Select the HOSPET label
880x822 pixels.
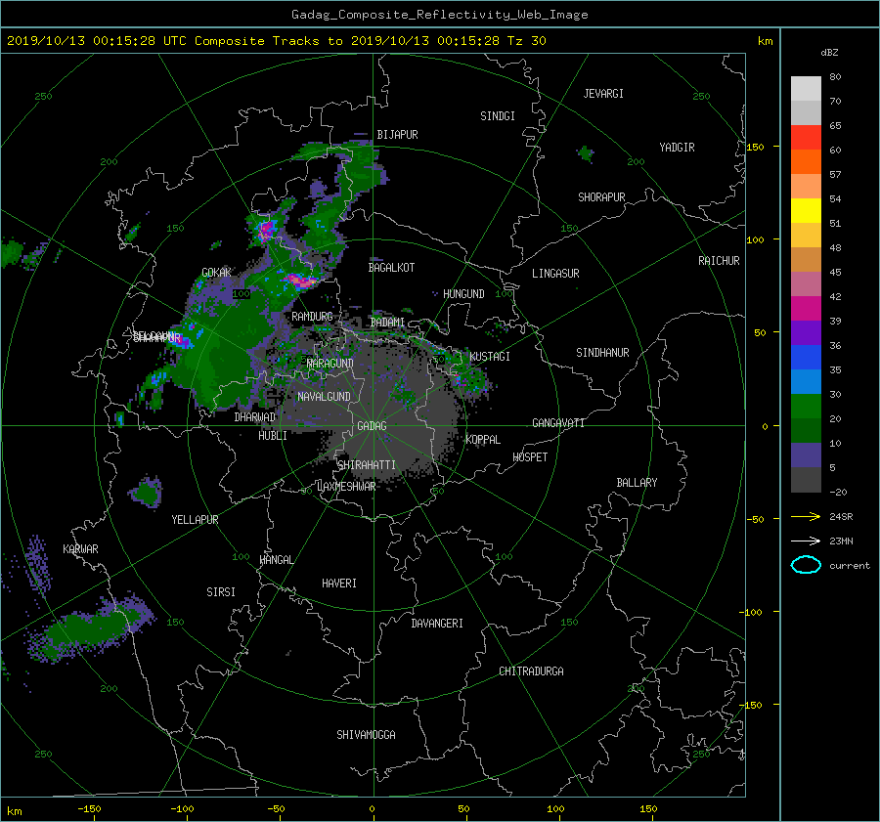(x=530, y=457)
